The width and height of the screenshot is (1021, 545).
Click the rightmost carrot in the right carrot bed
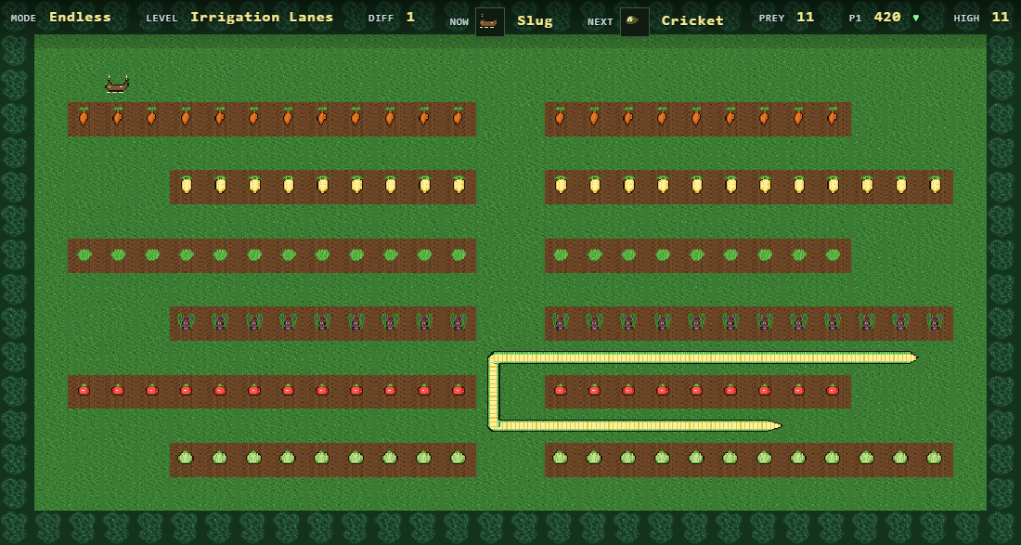click(833, 117)
